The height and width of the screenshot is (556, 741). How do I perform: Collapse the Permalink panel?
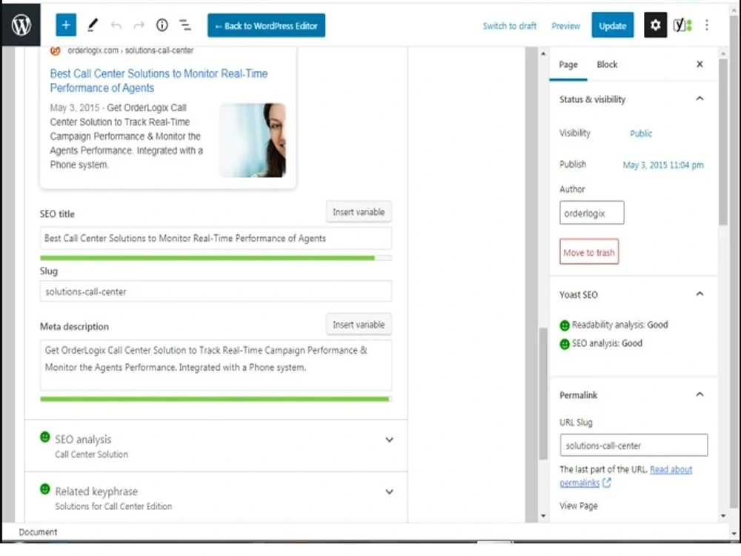tap(700, 394)
